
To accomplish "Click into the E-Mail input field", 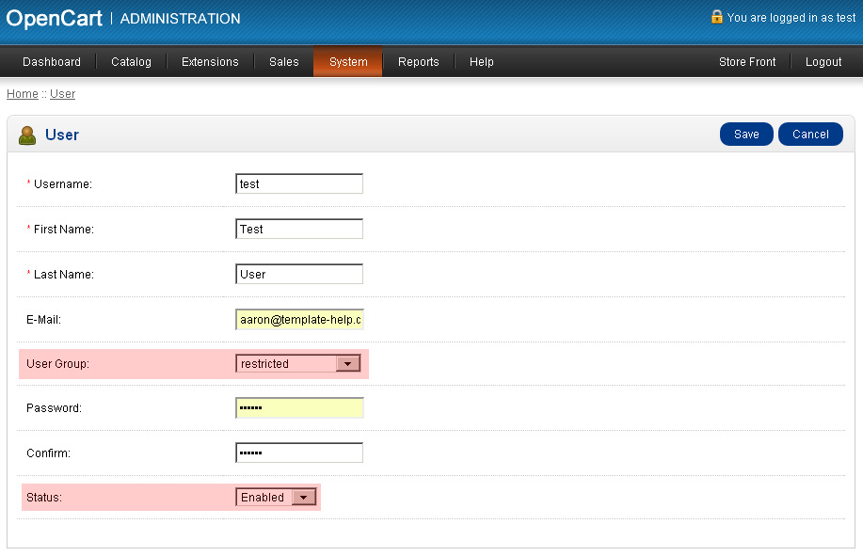I will [x=299, y=320].
